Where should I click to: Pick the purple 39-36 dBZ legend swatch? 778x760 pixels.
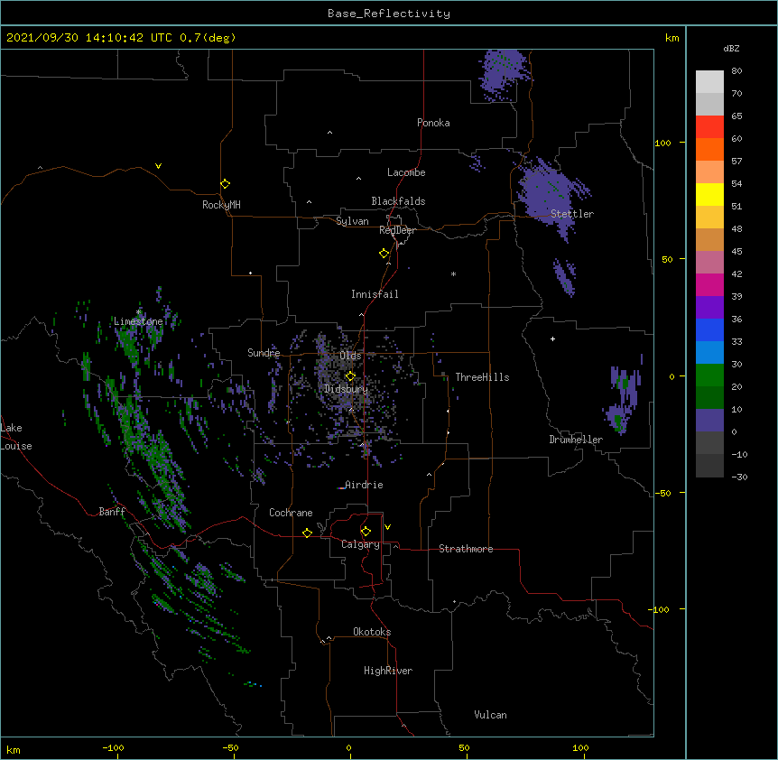click(709, 308)
